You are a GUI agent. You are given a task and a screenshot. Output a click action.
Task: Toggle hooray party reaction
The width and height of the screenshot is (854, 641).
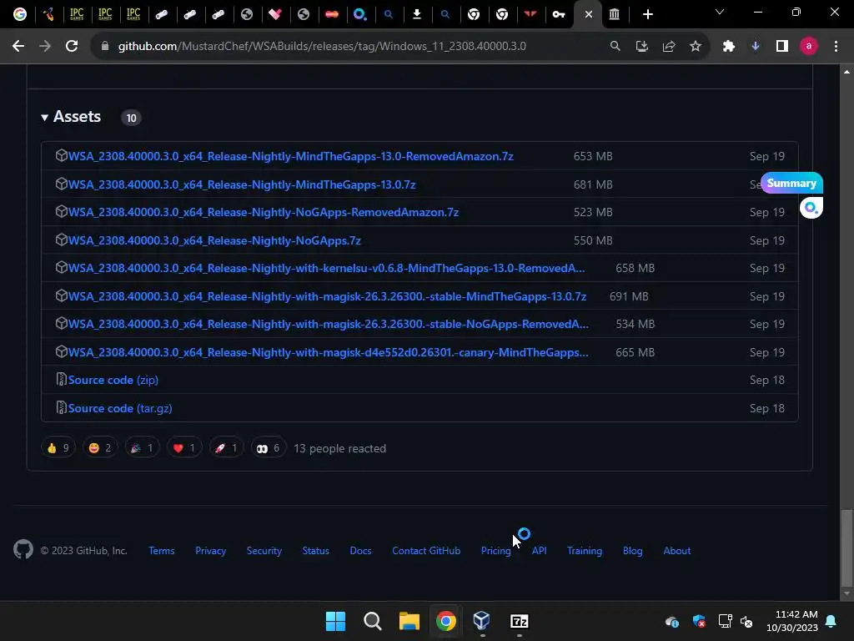click(142, 448)
